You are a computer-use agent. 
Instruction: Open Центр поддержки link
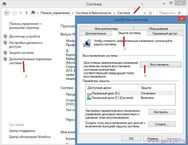(22, 131)
